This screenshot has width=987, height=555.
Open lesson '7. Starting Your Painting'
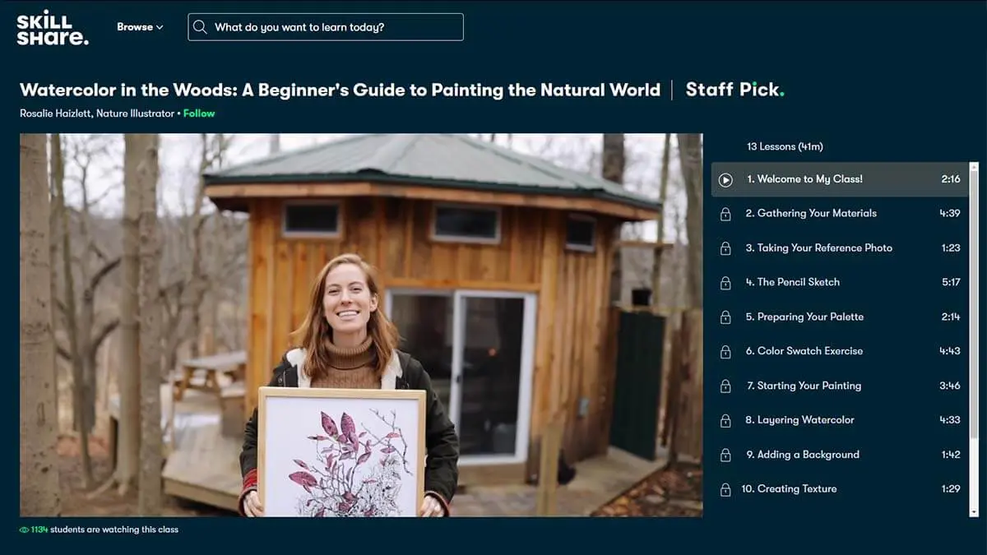[x=840, y=386]
